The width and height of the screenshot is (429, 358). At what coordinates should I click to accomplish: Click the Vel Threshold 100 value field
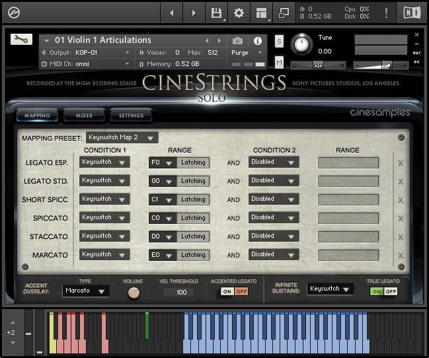coord(179,292)
